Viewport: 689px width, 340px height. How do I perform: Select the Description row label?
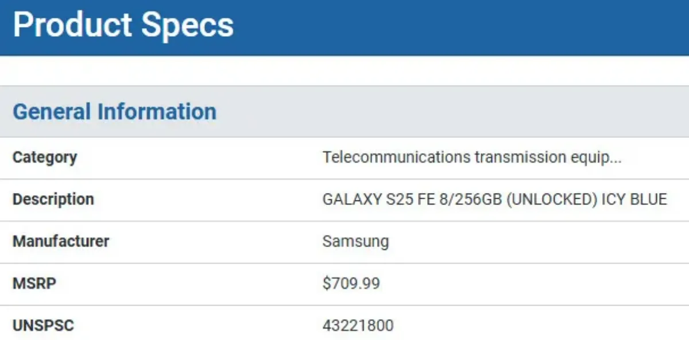53,199
